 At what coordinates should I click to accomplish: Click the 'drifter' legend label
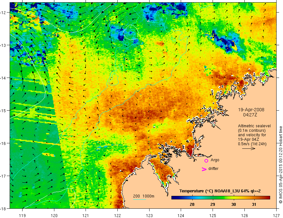213,169
